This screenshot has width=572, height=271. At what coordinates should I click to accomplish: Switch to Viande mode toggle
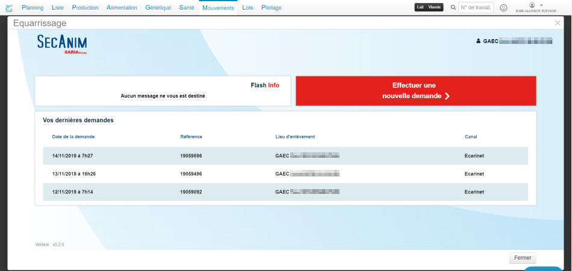pos(435,7)
